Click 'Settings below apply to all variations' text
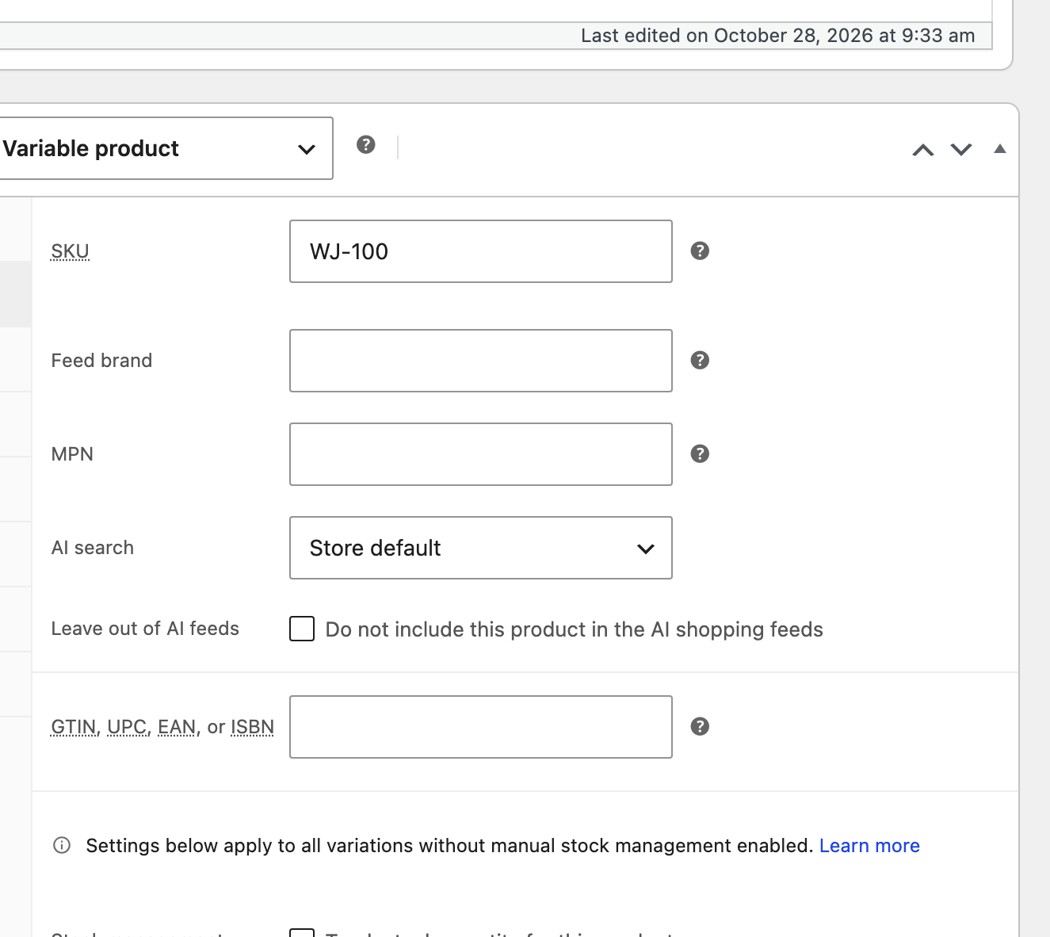The image size is (1050, 937). 449,846
